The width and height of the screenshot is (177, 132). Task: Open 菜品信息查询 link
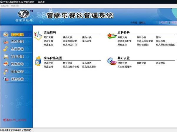click(89, 67)
